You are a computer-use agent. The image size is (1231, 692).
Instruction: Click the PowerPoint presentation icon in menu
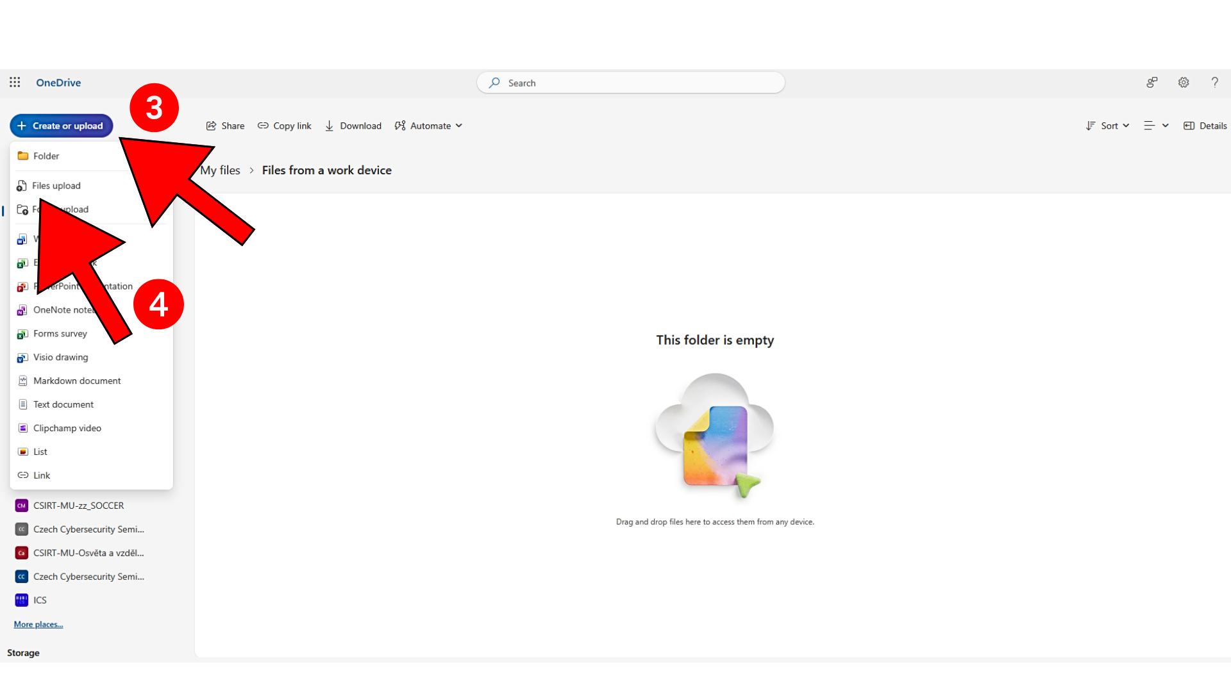pyautogui.click(x=22, y=286)
